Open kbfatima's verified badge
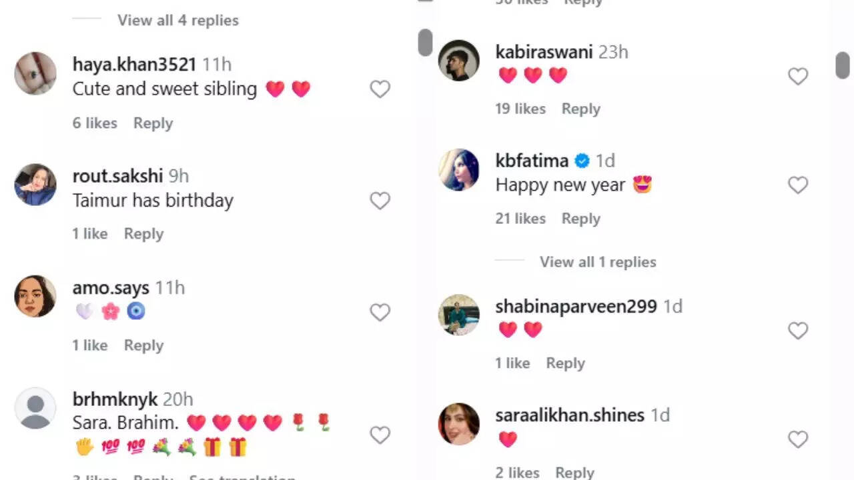 [582, 161]
